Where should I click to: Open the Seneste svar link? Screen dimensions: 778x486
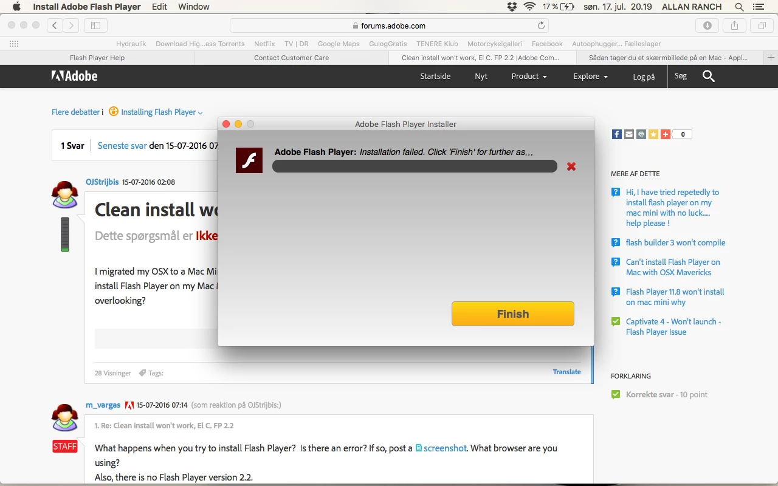tap(122, 146)
